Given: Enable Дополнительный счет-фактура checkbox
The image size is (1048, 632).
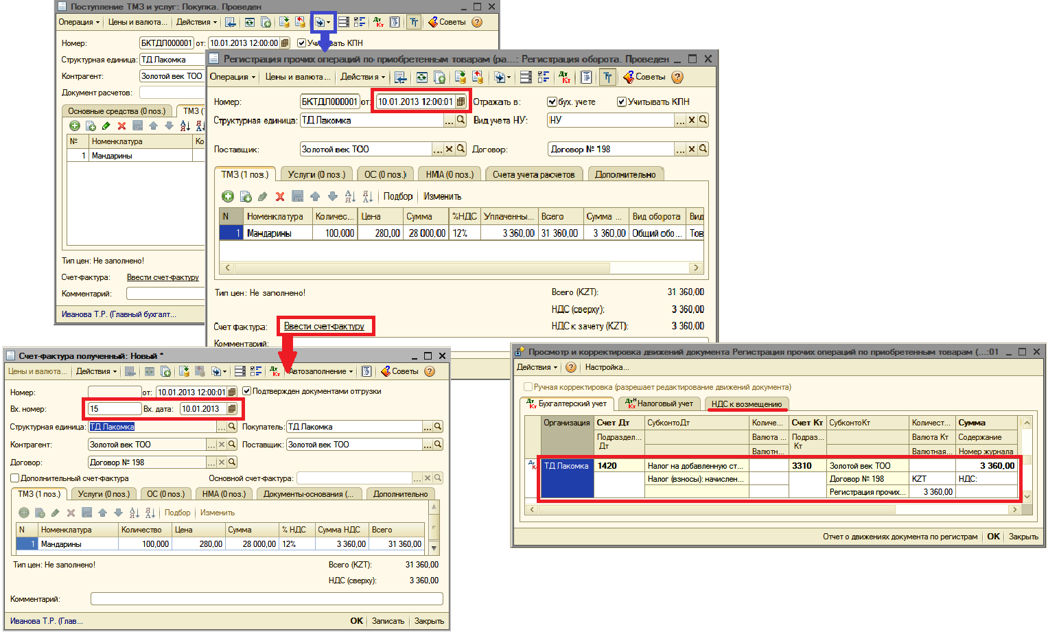Looking at the screenshot, I should (15, 478).
